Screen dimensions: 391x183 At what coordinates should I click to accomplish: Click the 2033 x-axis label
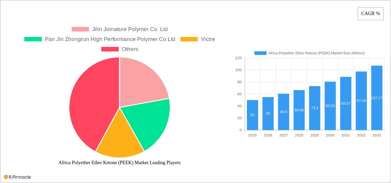377,135
